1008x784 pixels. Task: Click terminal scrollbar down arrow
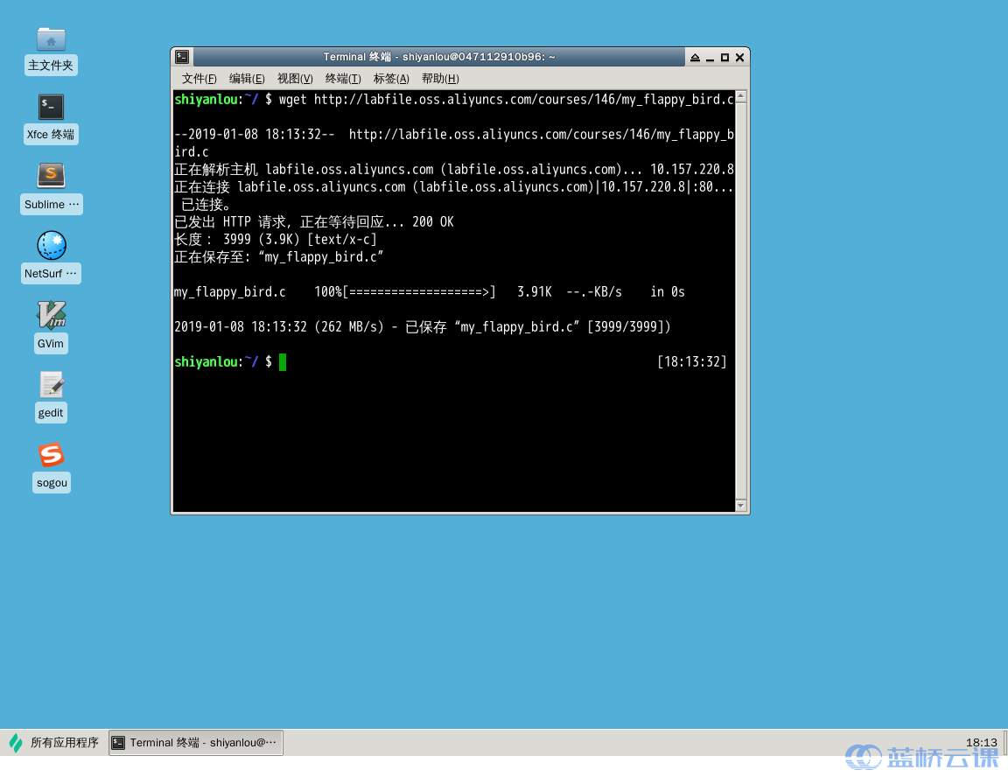point(741,505)
